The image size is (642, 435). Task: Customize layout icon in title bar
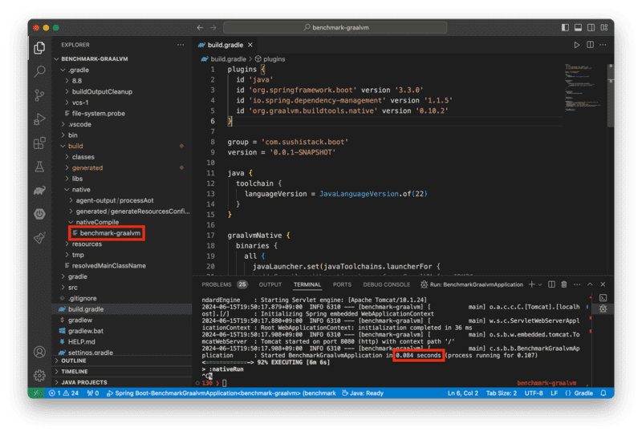(604, 27)
